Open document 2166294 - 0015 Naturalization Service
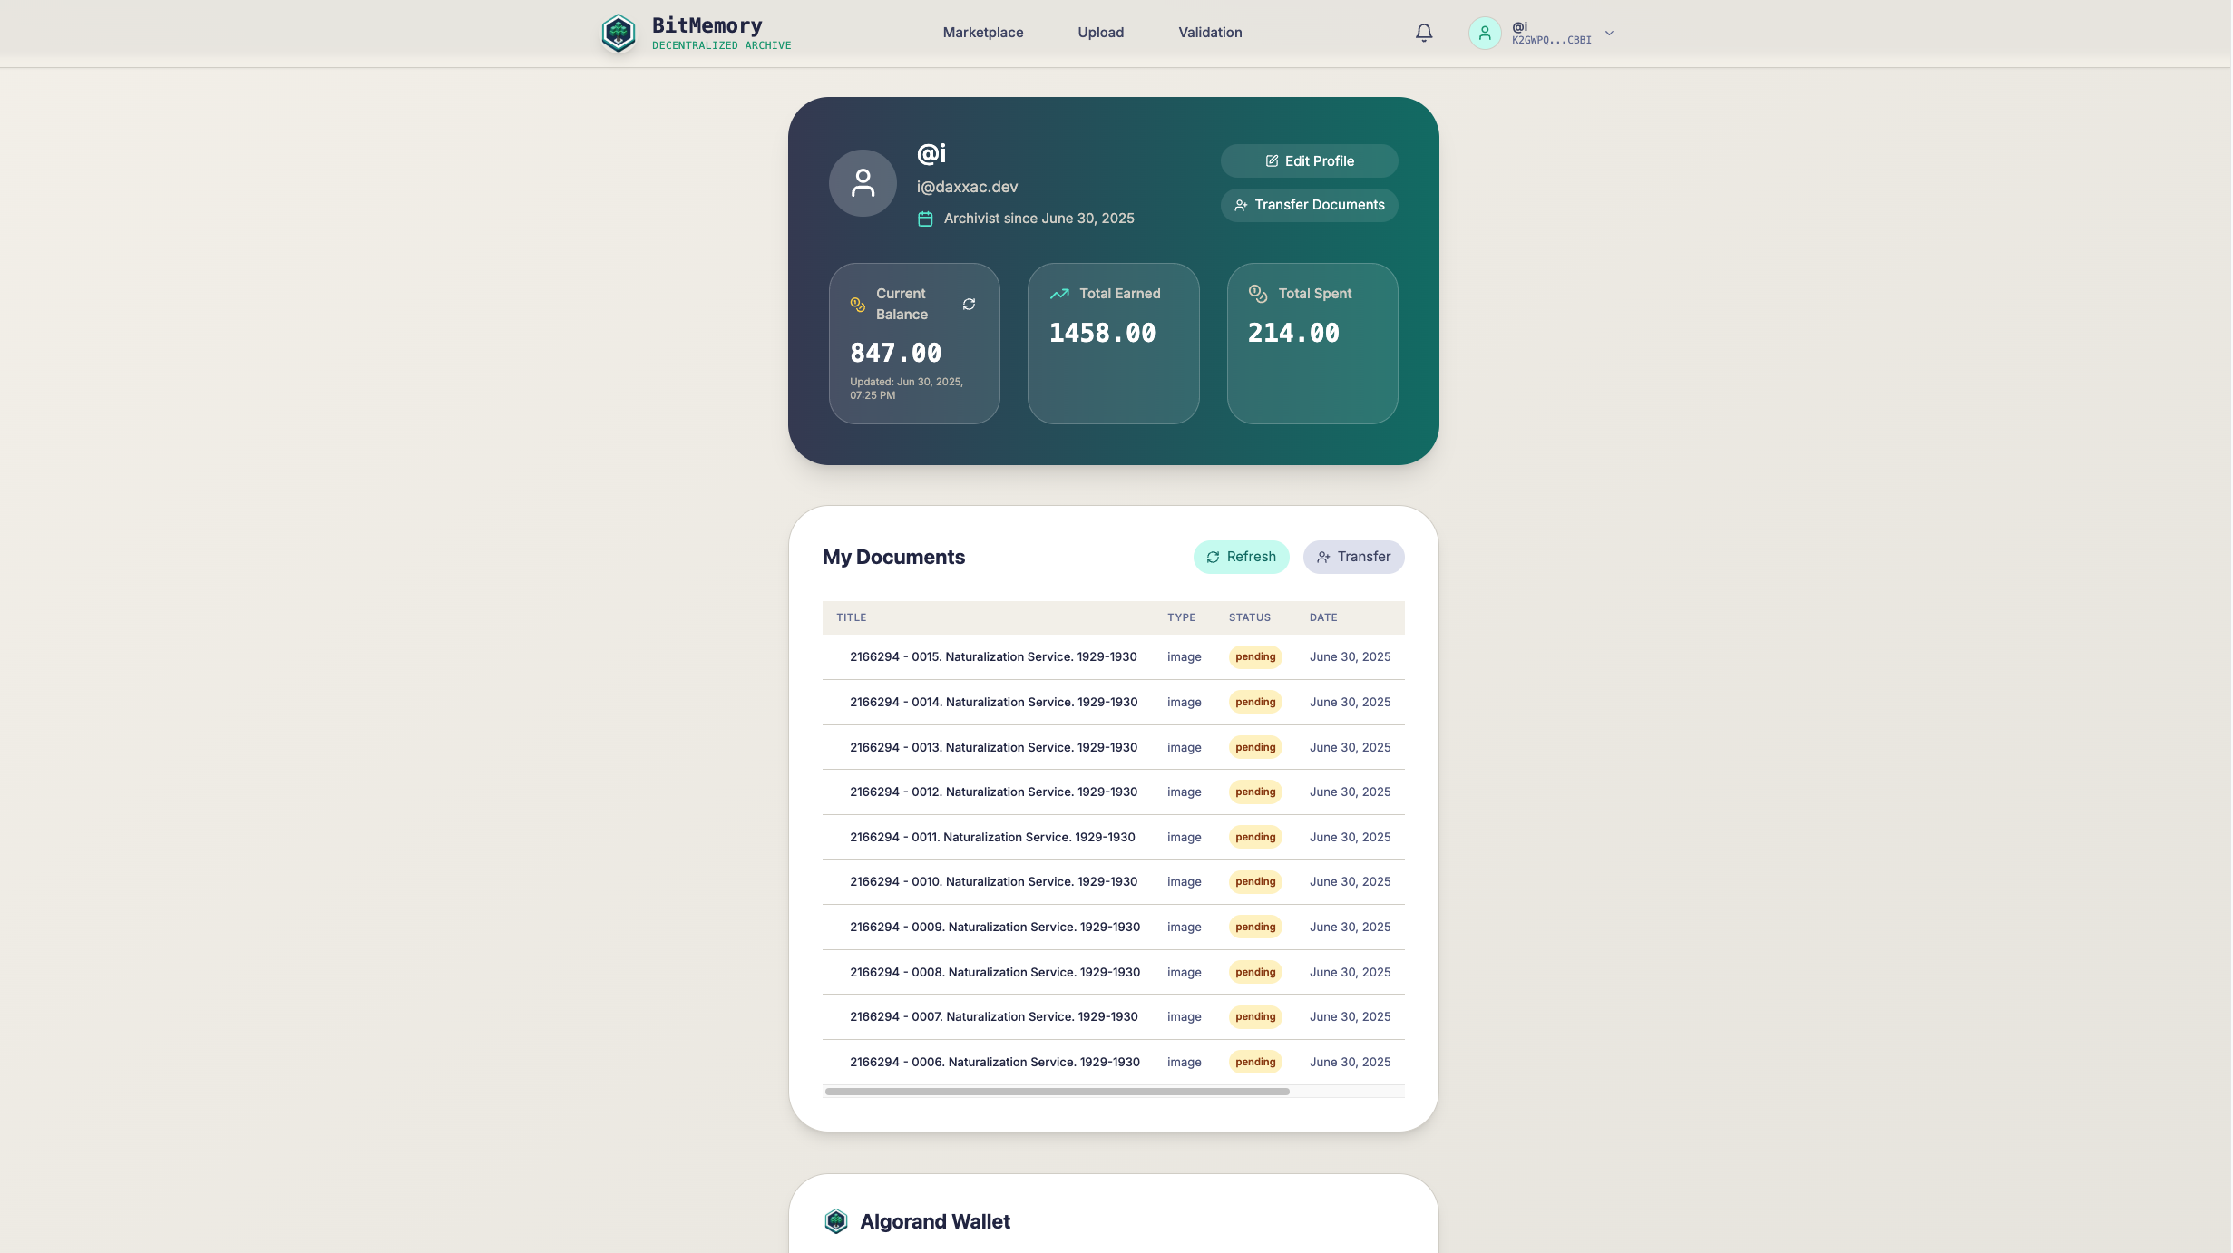 [992, 656]
